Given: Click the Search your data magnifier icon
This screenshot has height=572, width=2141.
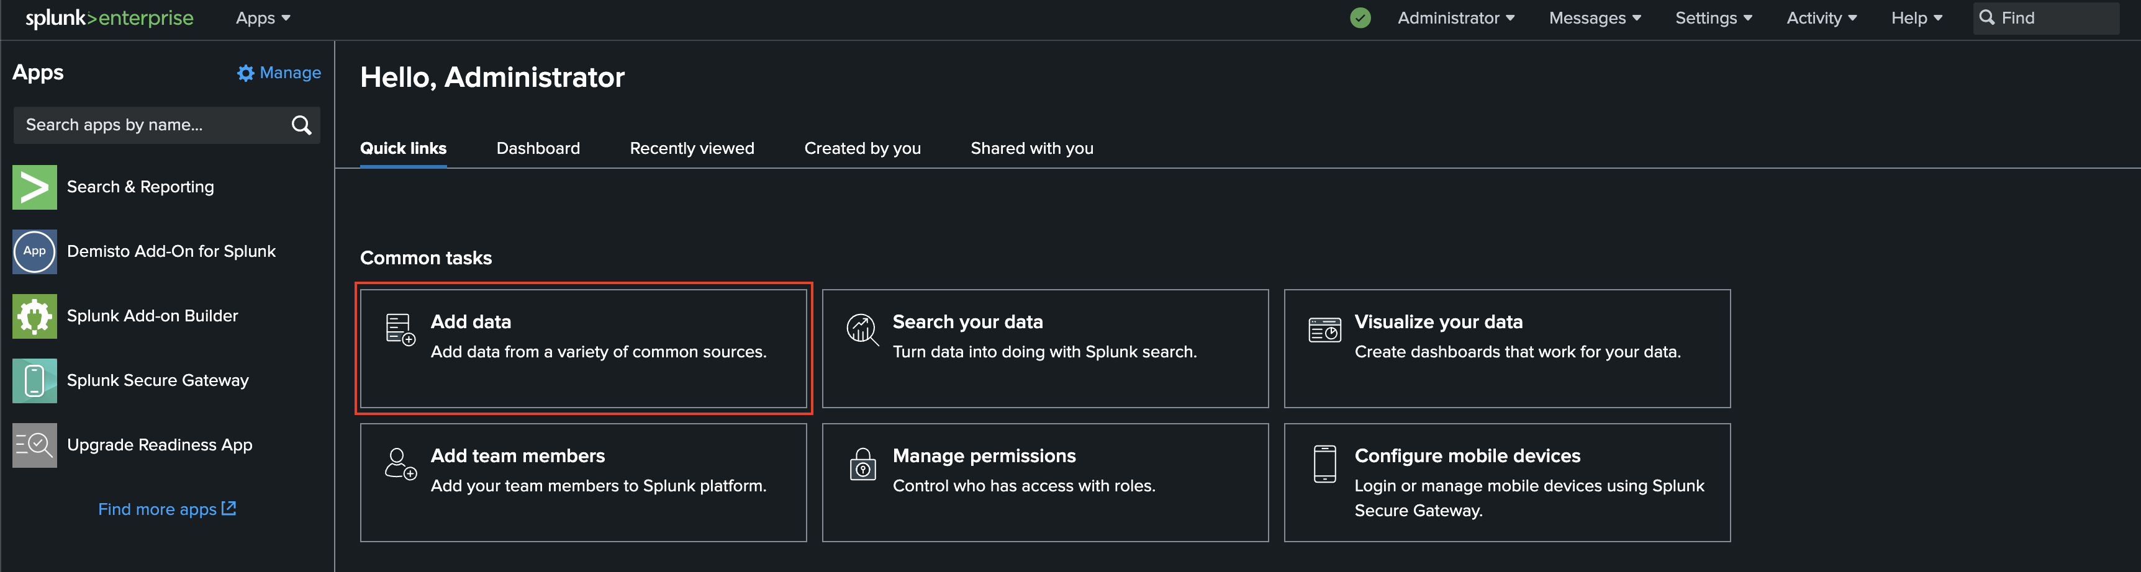Looking at the screenshot, I should coord(861,329).
